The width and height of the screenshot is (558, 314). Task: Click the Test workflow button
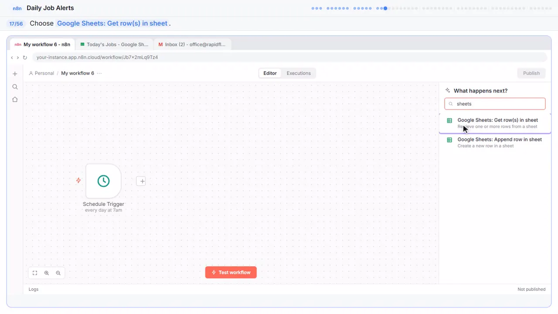click(x=231, y=273)
